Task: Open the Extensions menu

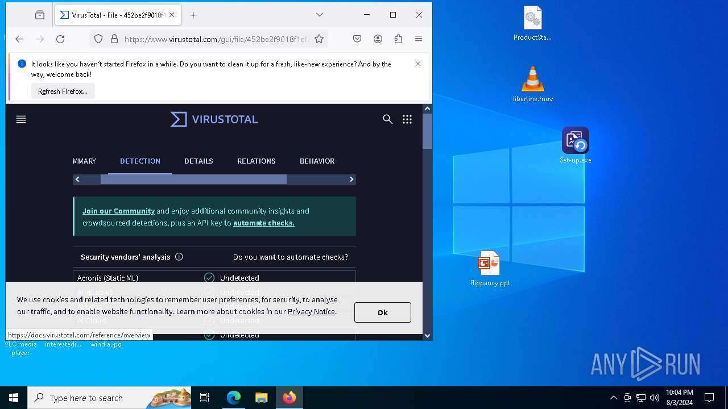Action: tap(398, 39)
